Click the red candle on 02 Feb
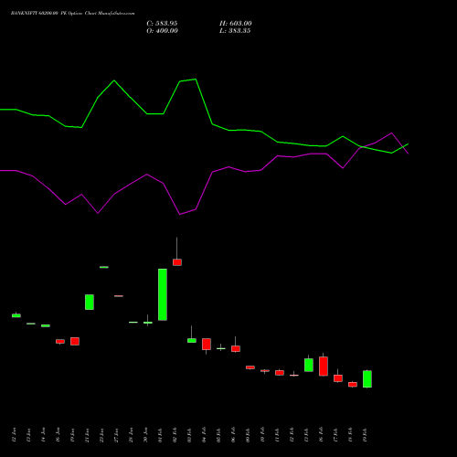Screen dimensions: 457x457 pos(177,262)
